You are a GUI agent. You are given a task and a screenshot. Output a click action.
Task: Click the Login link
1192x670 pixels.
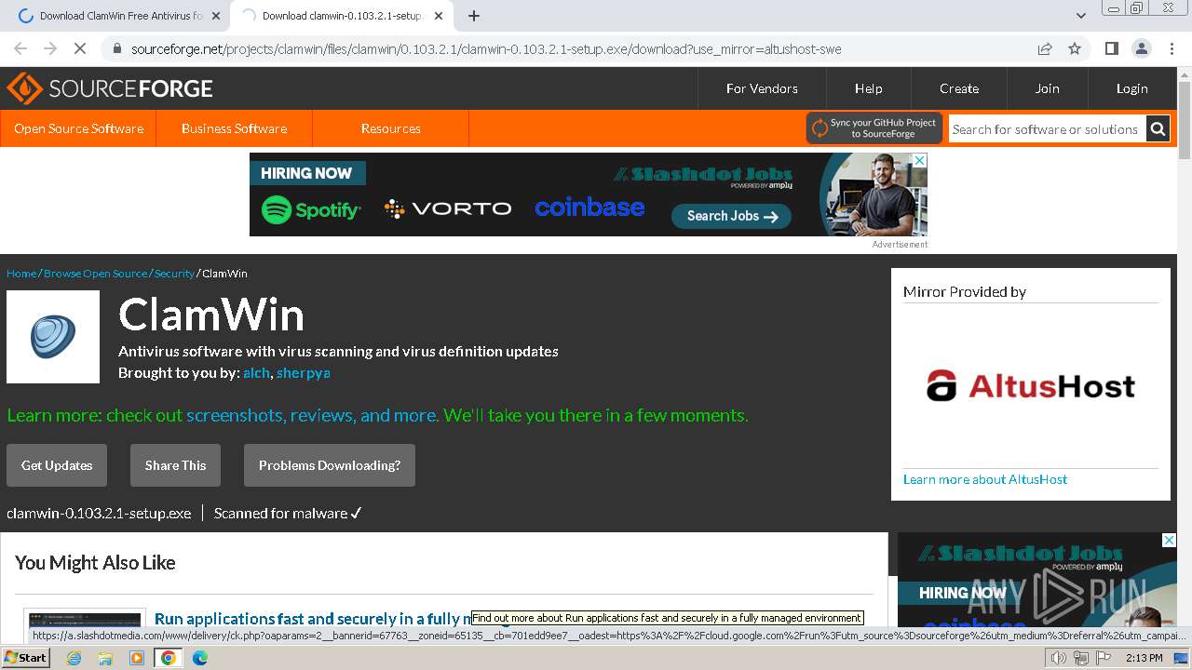[x=1131, y=88]
